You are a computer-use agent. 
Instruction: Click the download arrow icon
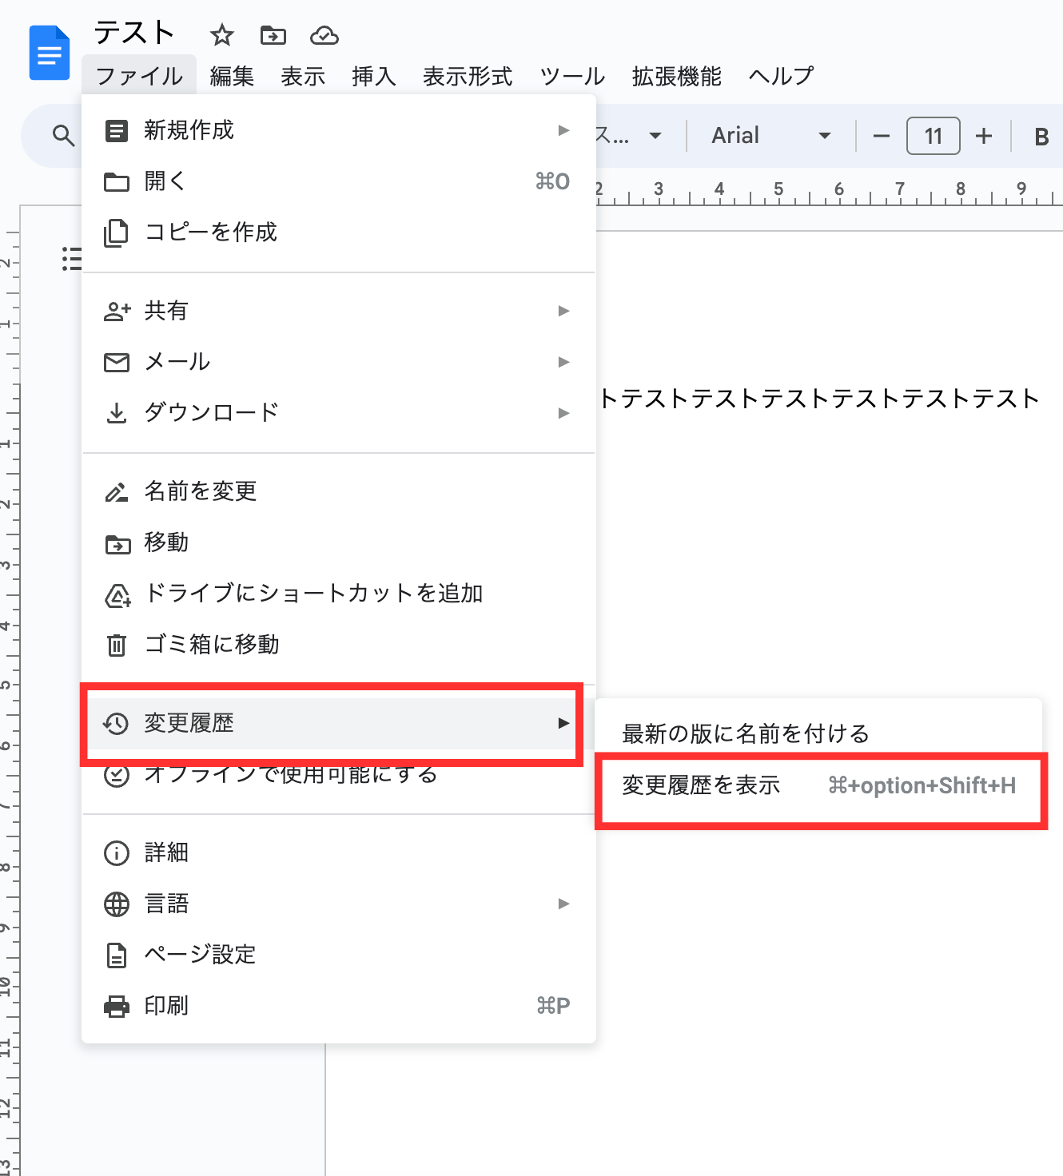[117, 413]
